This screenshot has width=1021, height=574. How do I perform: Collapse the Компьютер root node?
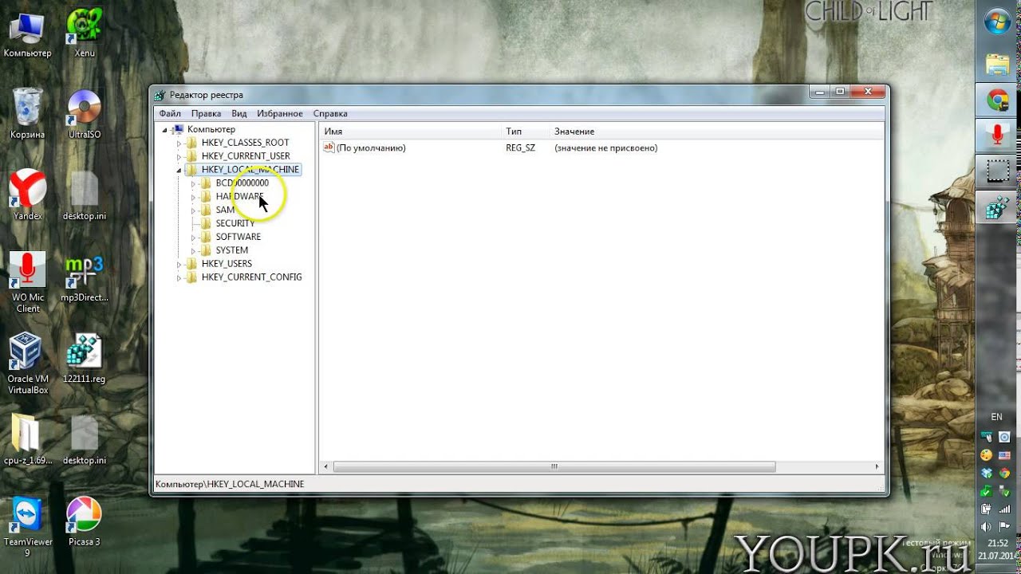click(x=165, y=129)
